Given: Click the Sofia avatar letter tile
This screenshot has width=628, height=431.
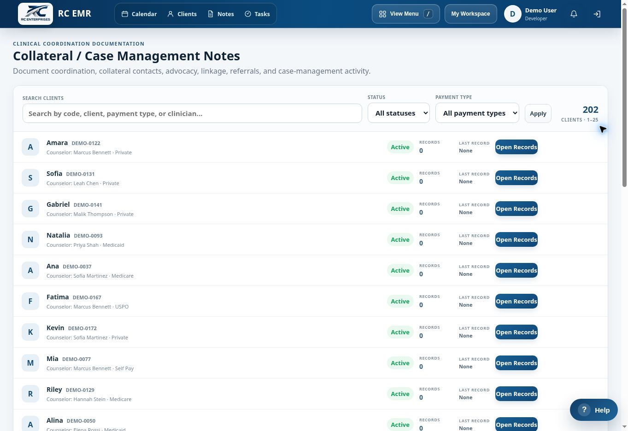Looking at the screenshot, I should point(30,178).
